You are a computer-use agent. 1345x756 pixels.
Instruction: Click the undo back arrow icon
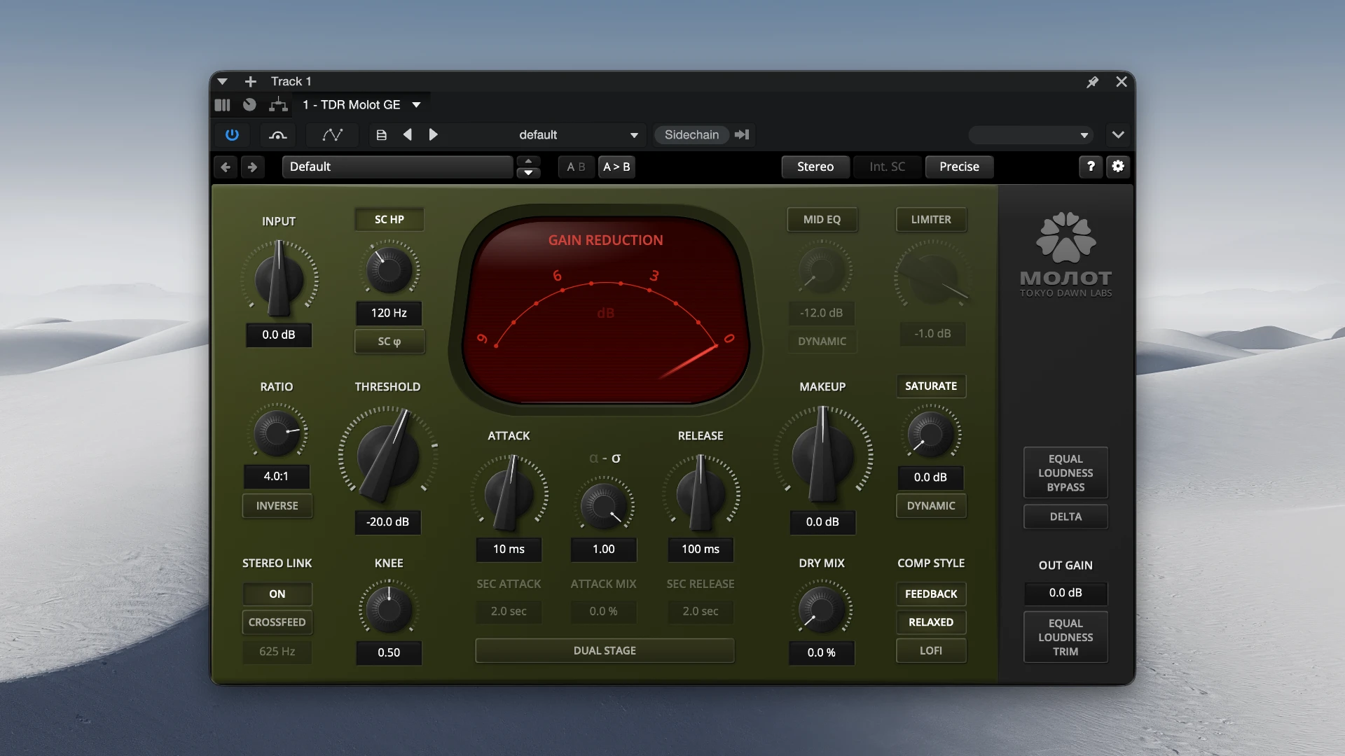click(x=226, y=167)
